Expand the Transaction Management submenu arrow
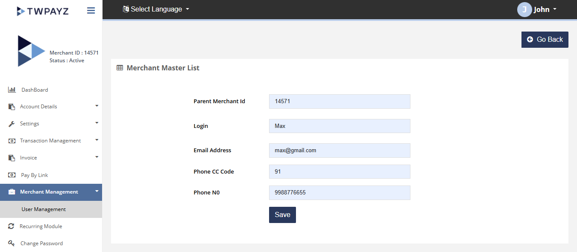Screen dimensions: 577x252 pos(97,140)
